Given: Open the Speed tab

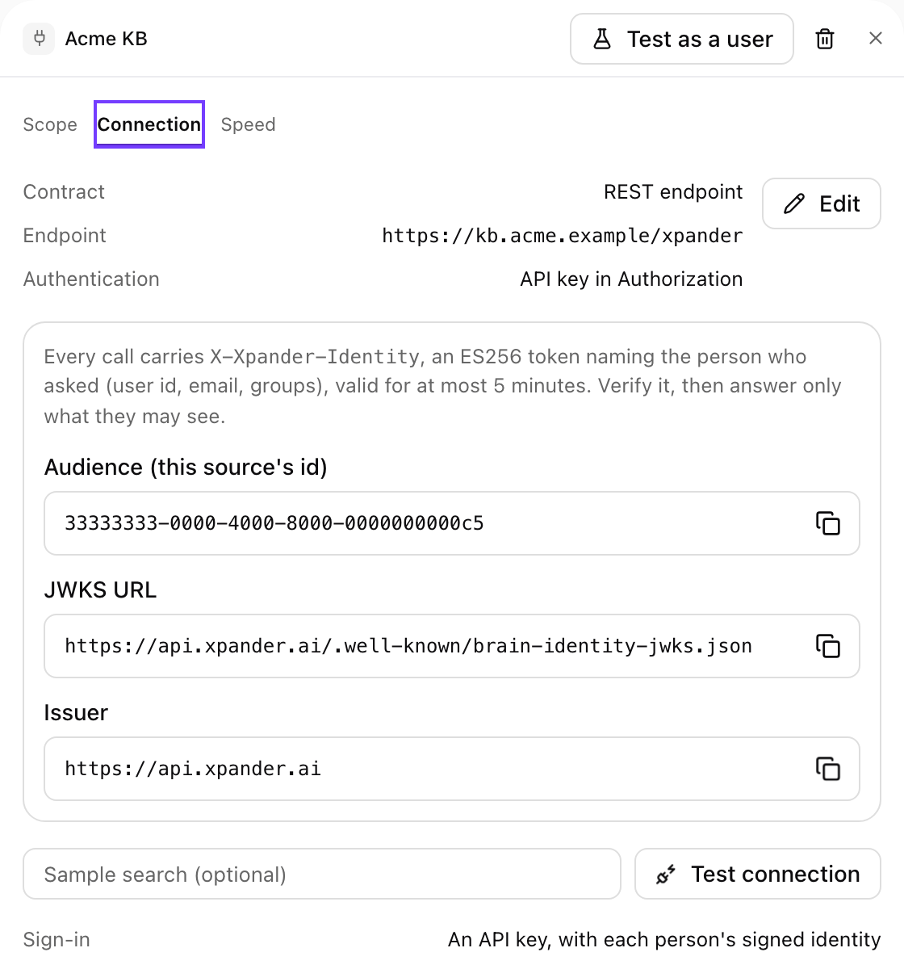Looking at the screenshot, I should click(249, 124).
